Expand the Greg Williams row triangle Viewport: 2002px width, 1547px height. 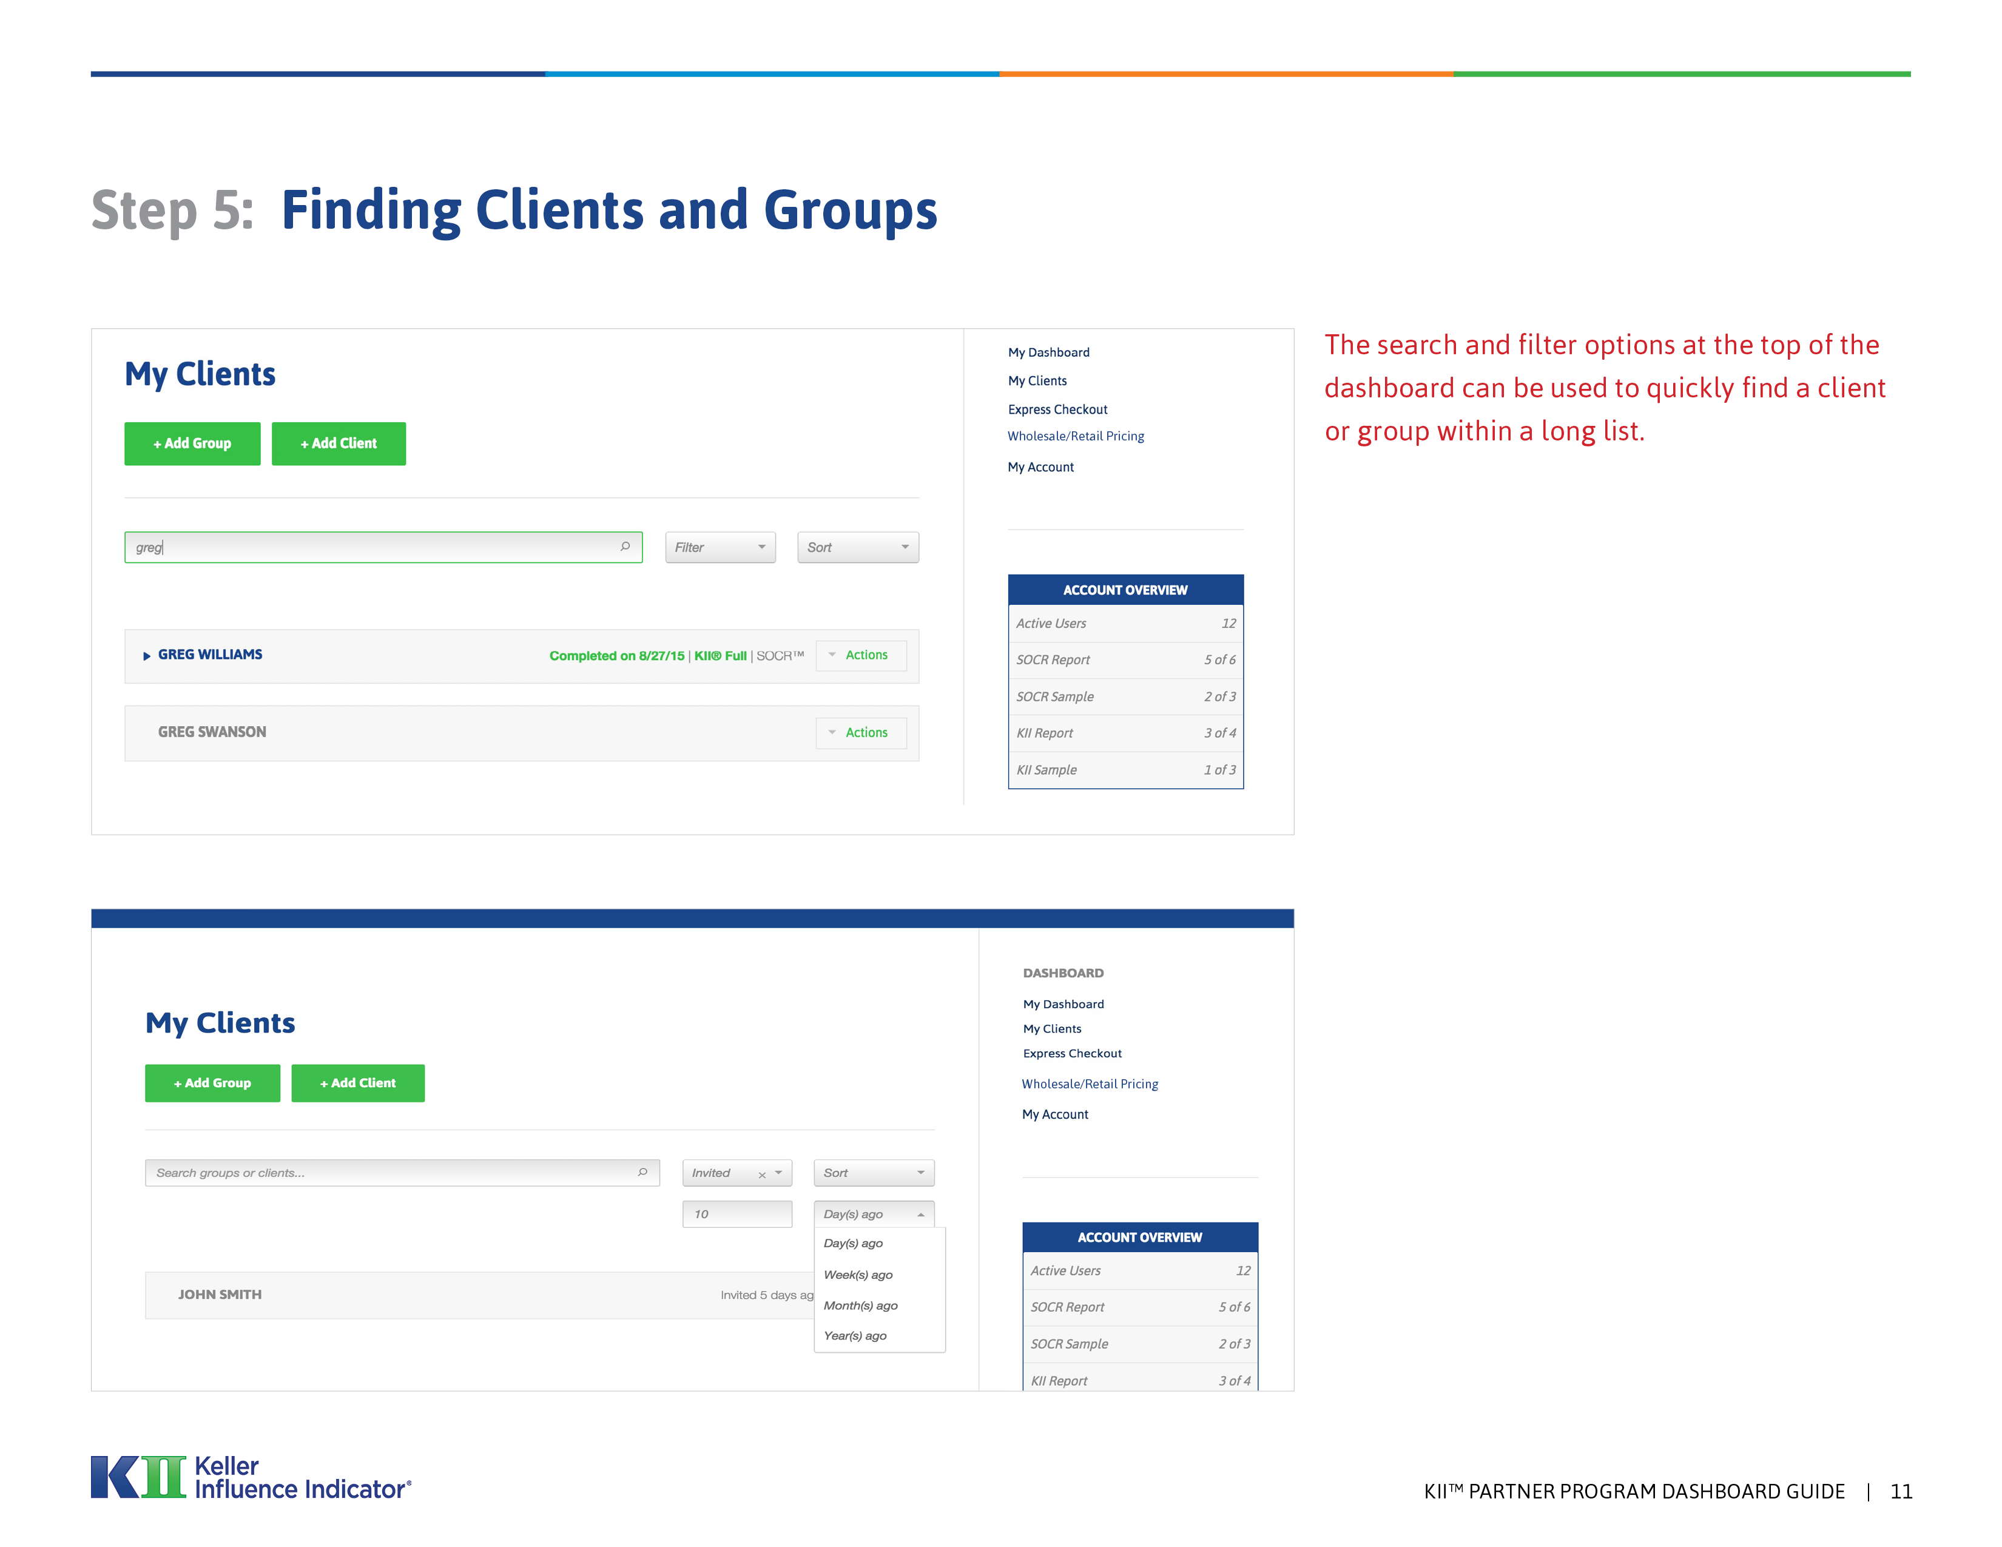pyautogui.click(x=147, y=656)
